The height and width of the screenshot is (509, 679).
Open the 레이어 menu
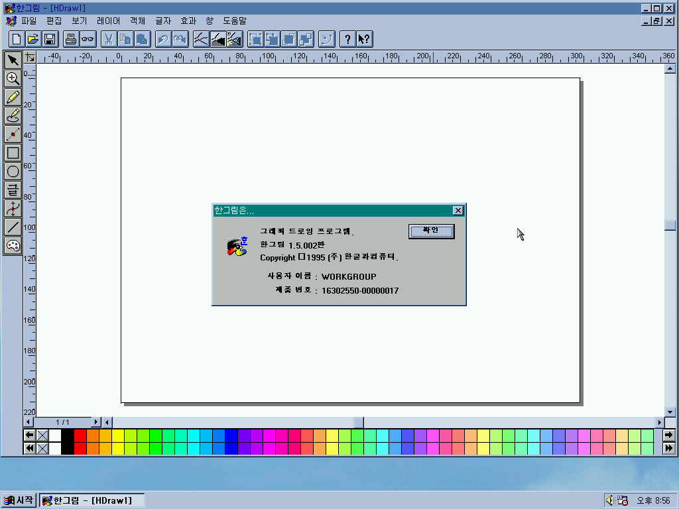pyautogui.click(x=108, y=21)
